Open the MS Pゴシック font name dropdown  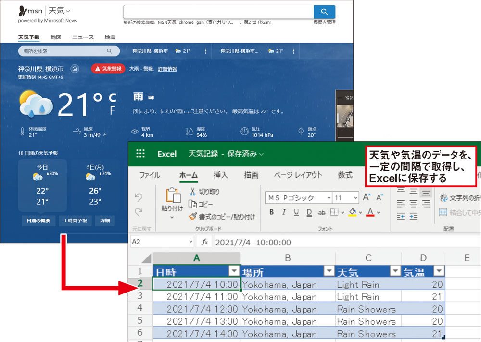point(329,198)
